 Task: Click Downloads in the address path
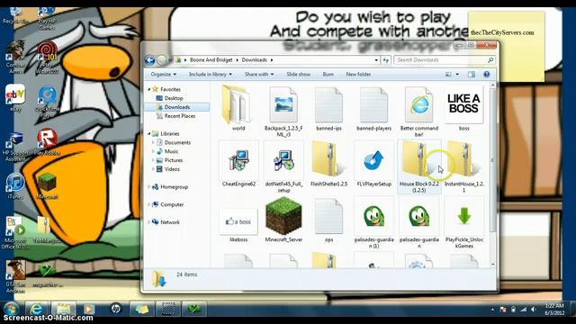[254, 60]
